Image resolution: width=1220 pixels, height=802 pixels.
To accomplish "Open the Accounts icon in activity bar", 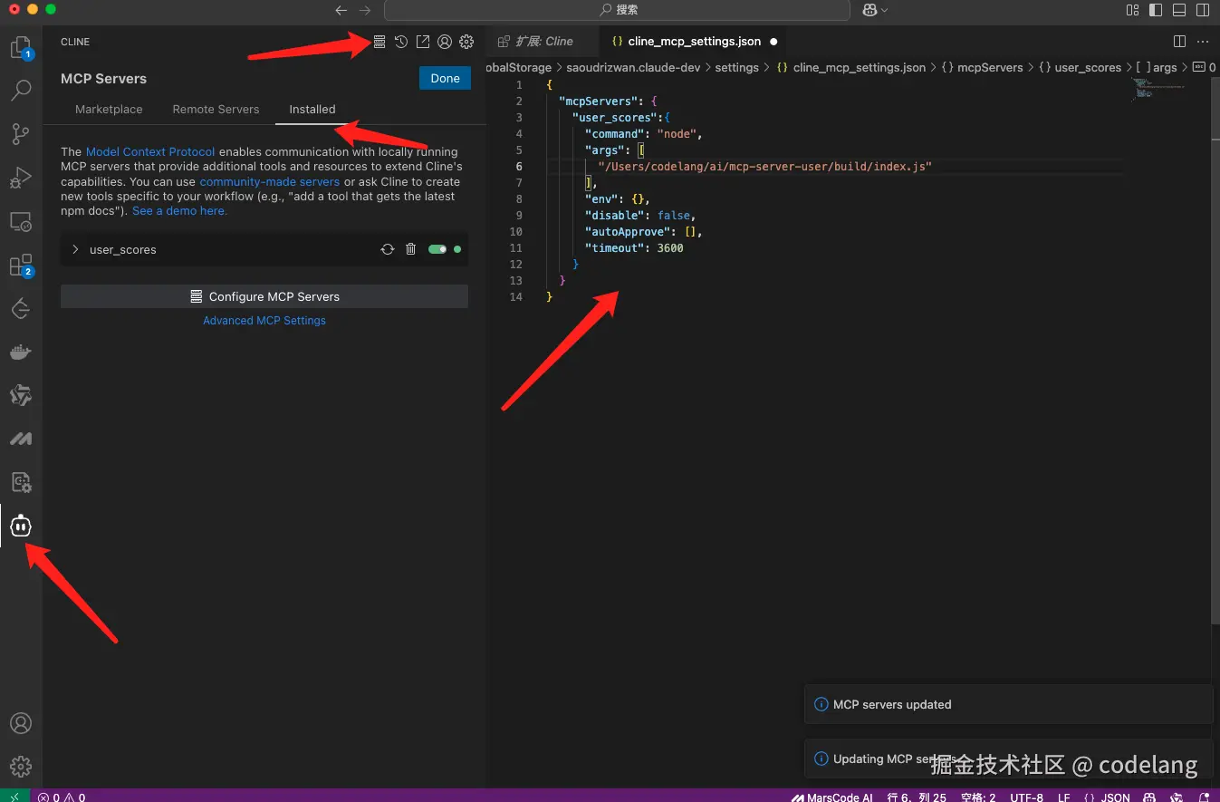I will 21,723.
